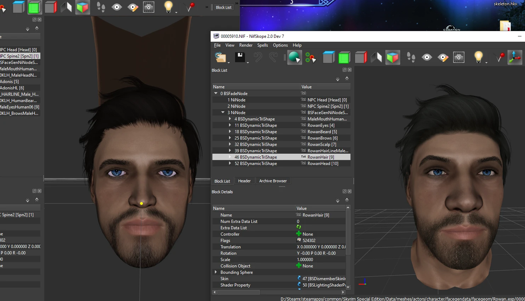Click the screenshot camera icon in back window
525x301 pixels.
click(x=149, y=7)
